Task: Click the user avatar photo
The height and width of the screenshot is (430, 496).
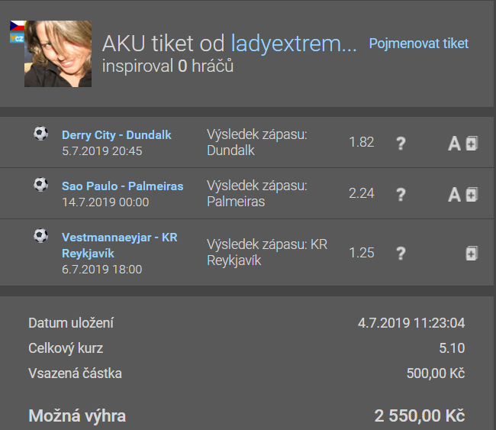Action: coord(58,53)
